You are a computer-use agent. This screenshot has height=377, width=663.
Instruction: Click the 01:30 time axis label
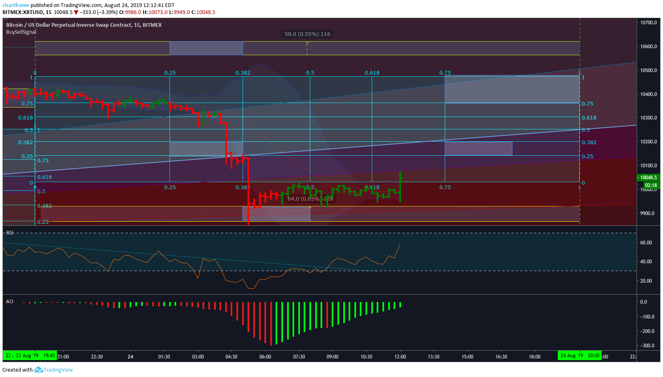coord(164,357)
